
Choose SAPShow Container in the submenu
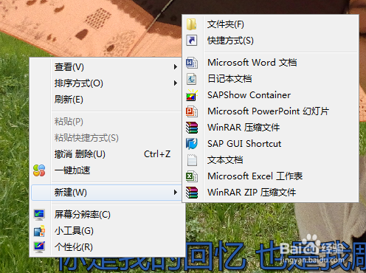pyautogui.click(x=270, y=95)
